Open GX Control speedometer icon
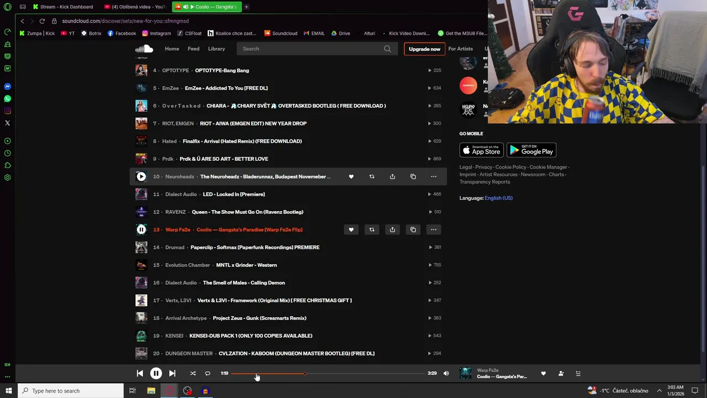This screenshot has height=398, width=707. pyautogui.click(x=8, y=32)
